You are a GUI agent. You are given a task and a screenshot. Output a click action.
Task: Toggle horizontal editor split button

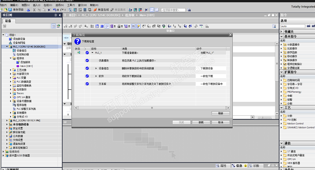point(152,10)
